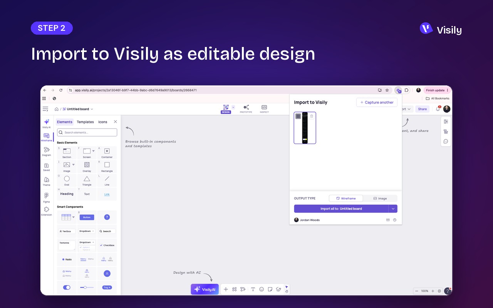Open the Visily AI button in bottom toolbar
493x308 pixels.
pos(205,289)
